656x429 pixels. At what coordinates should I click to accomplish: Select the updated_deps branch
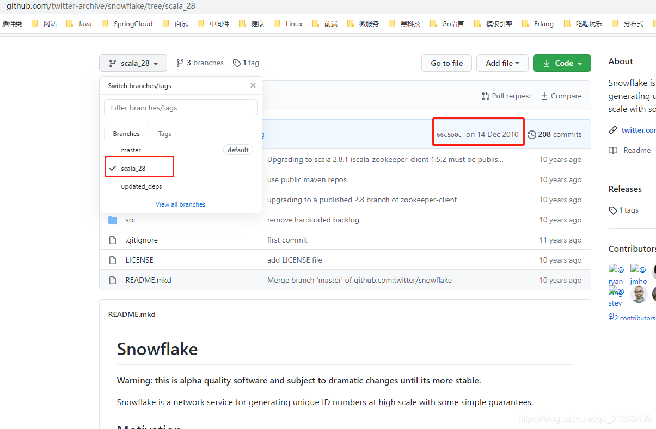tap(181, 186)
